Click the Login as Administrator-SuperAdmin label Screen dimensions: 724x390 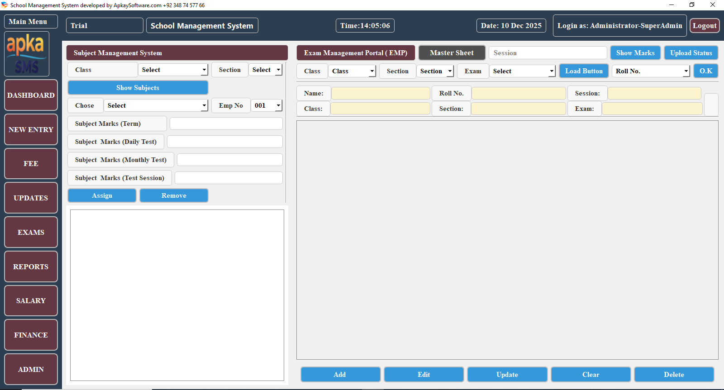[x=619, y=25]
